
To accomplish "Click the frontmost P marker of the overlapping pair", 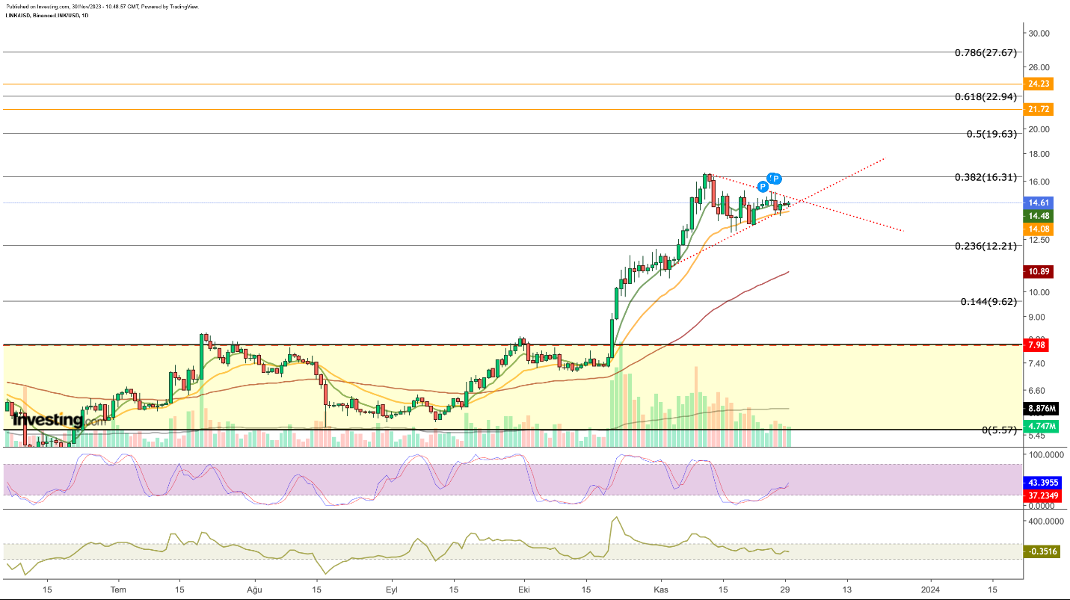I will coord(776,179).
